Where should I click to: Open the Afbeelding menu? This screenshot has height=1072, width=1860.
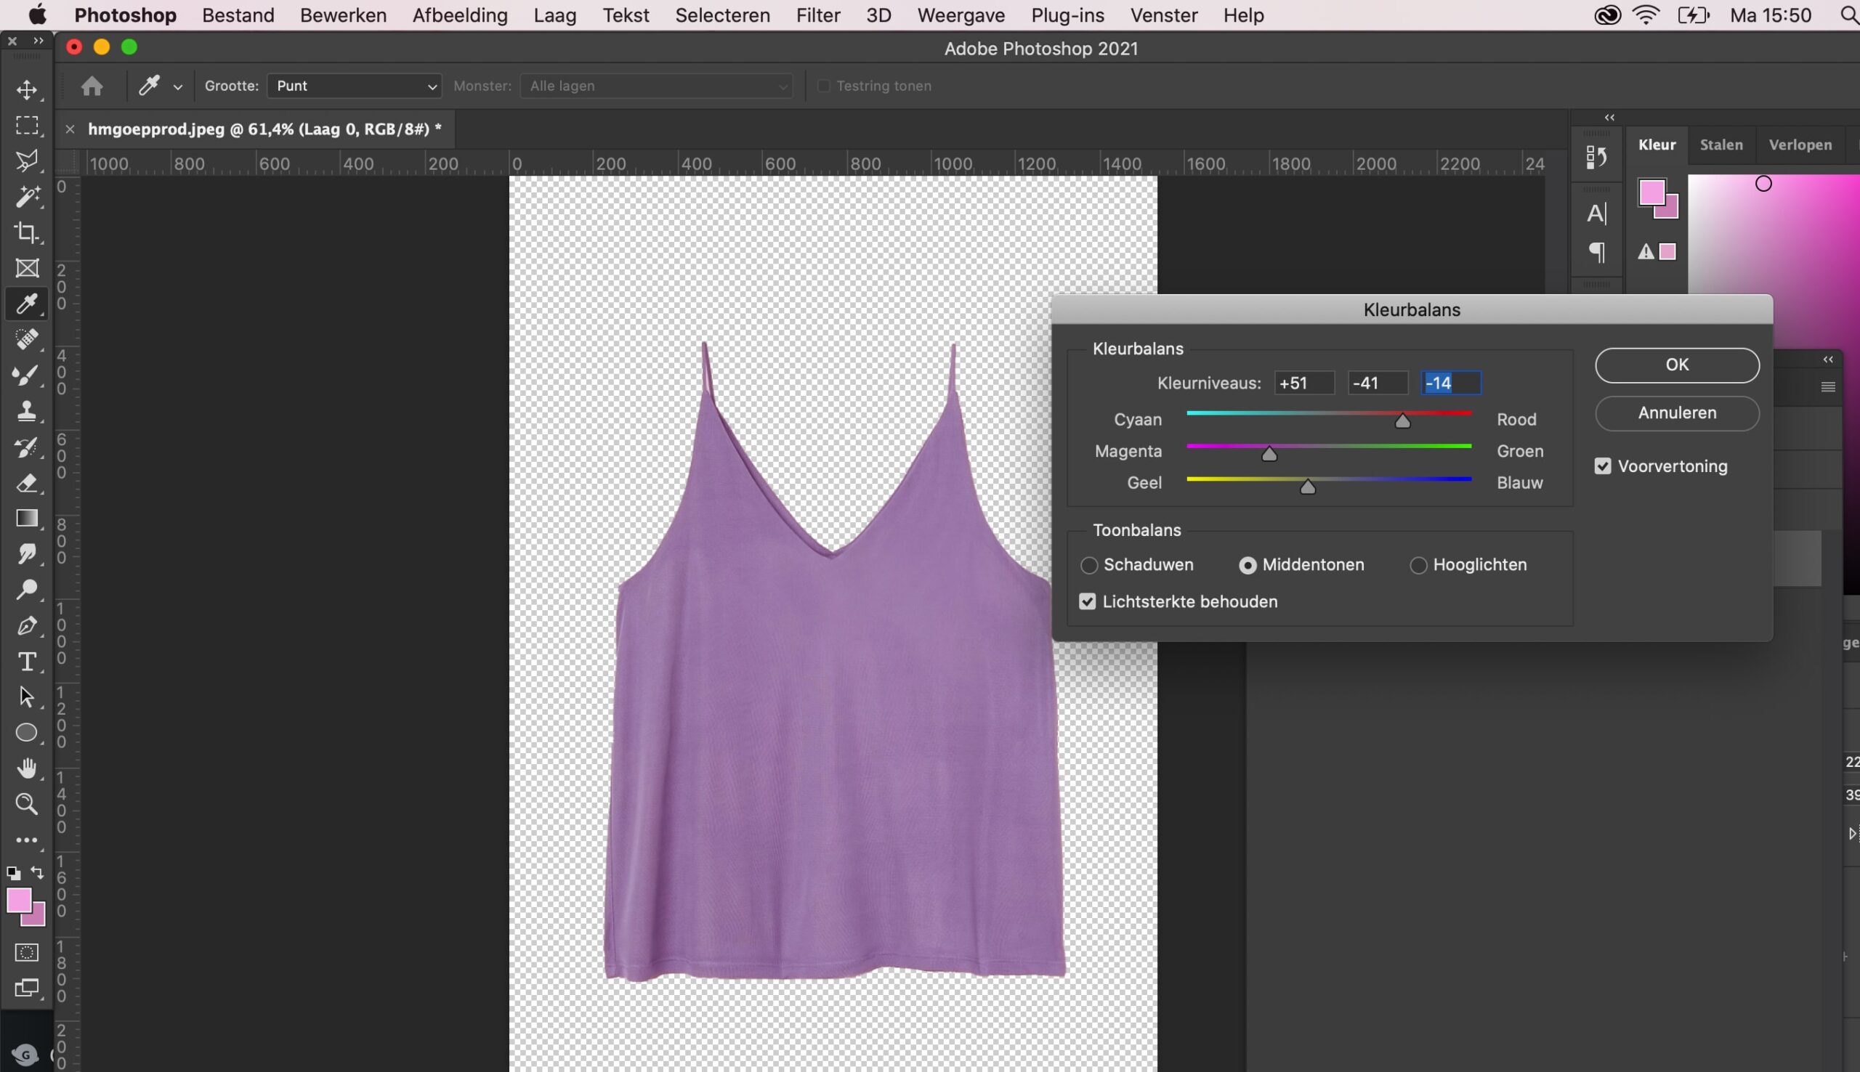click(x=460, y=15)
